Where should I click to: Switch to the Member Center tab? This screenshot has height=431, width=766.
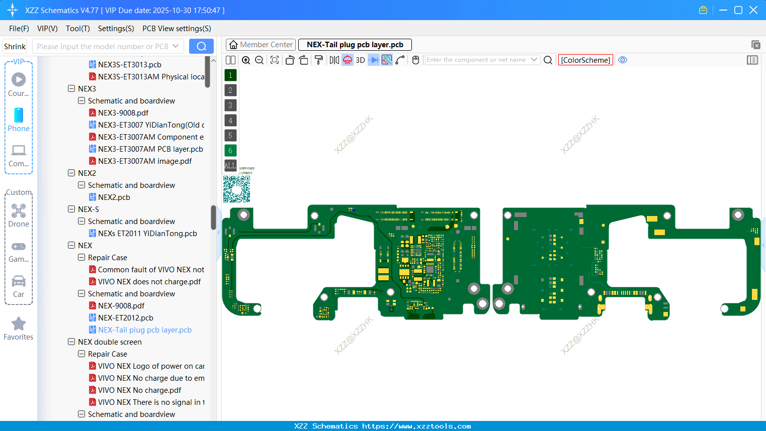click(261, 45)
